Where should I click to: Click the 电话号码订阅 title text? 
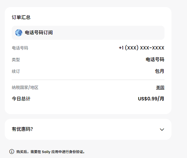pos(39,33)
